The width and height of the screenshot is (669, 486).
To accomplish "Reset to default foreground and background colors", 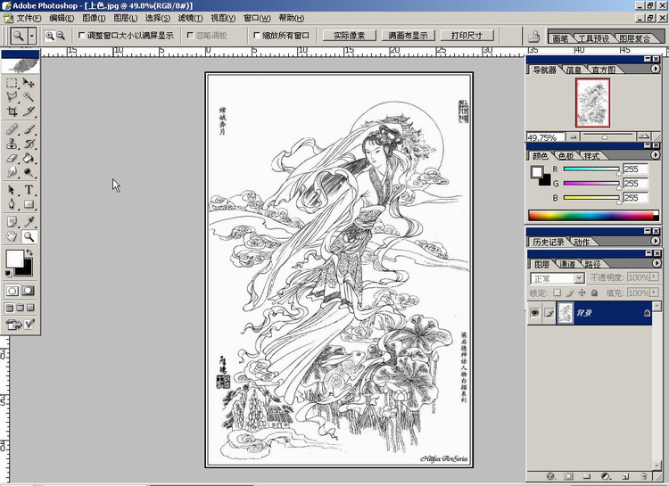I will 8,273.
